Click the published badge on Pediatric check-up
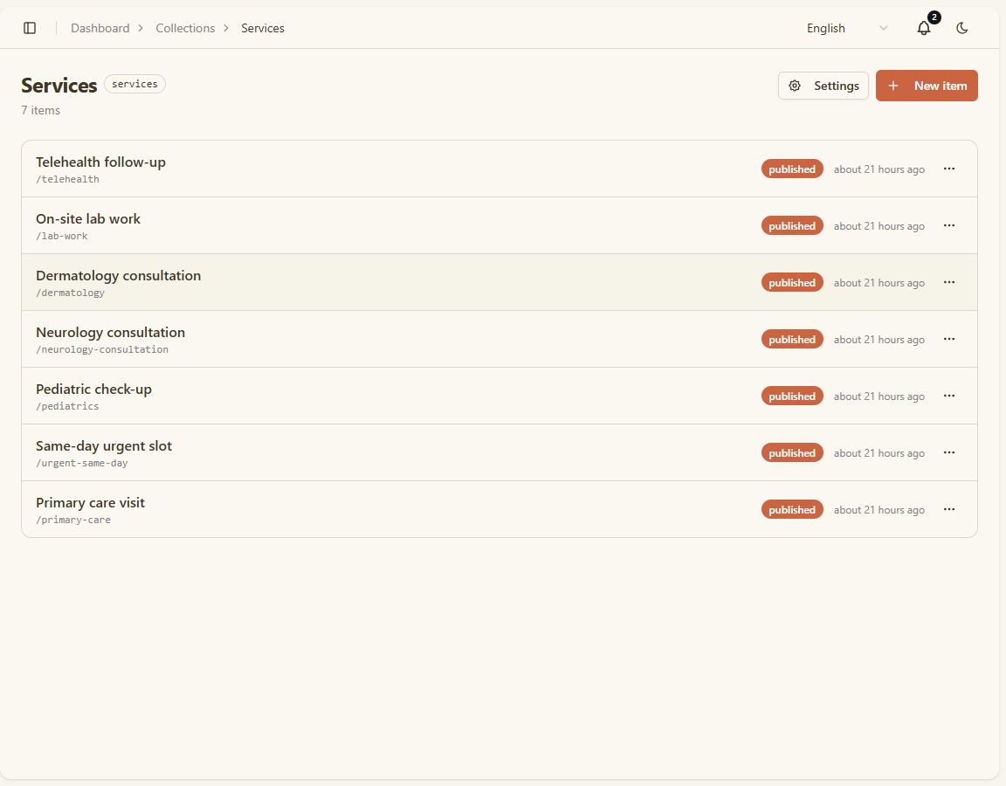 (792, 396)
